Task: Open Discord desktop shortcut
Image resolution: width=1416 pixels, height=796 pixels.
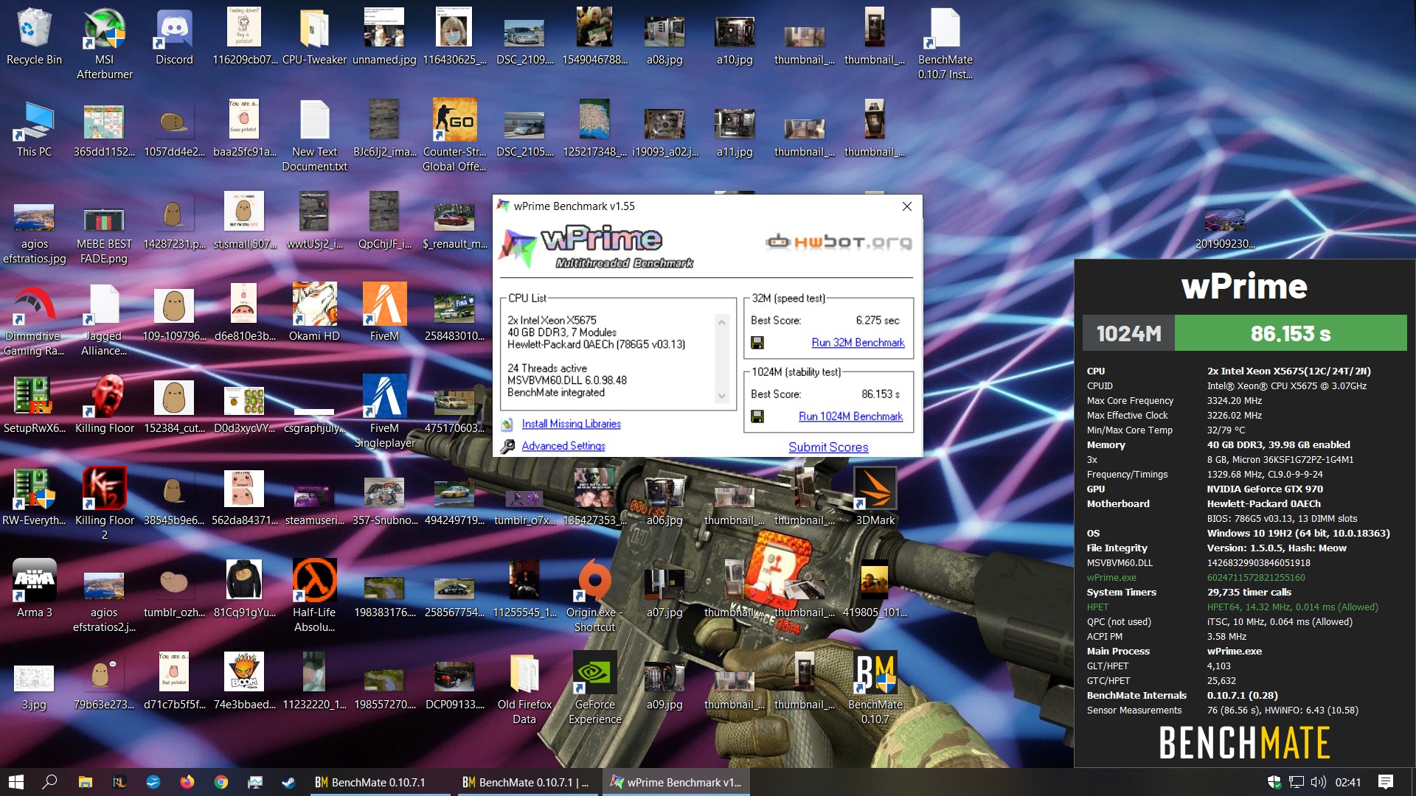Action: (174, 37)
